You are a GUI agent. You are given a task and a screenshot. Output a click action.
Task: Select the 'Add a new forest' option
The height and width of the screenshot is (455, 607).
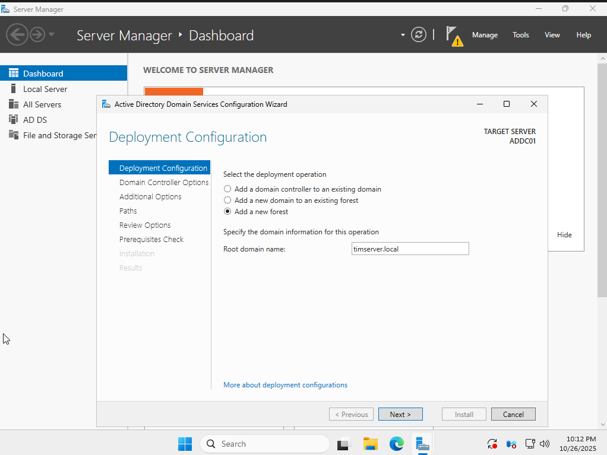pos(227,211)
